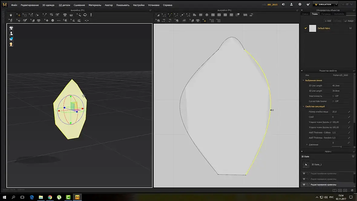This screenshot has width=357, height=201.
Task: Click the Add fabric button
Action: click(x=328, y=21)
